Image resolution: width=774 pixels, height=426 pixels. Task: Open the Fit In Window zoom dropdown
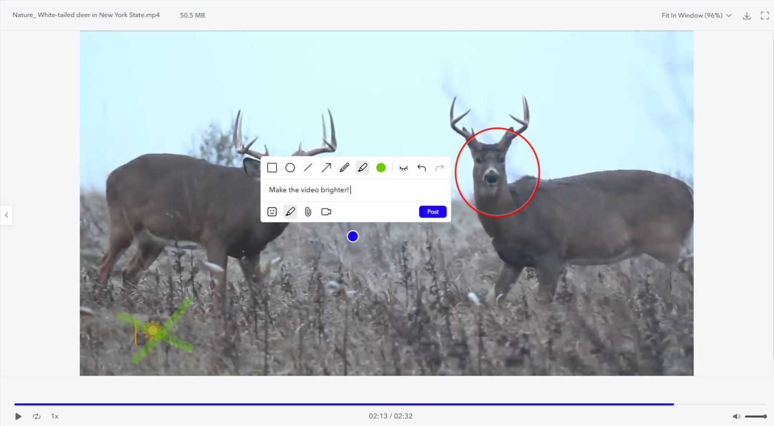point(696,15)
